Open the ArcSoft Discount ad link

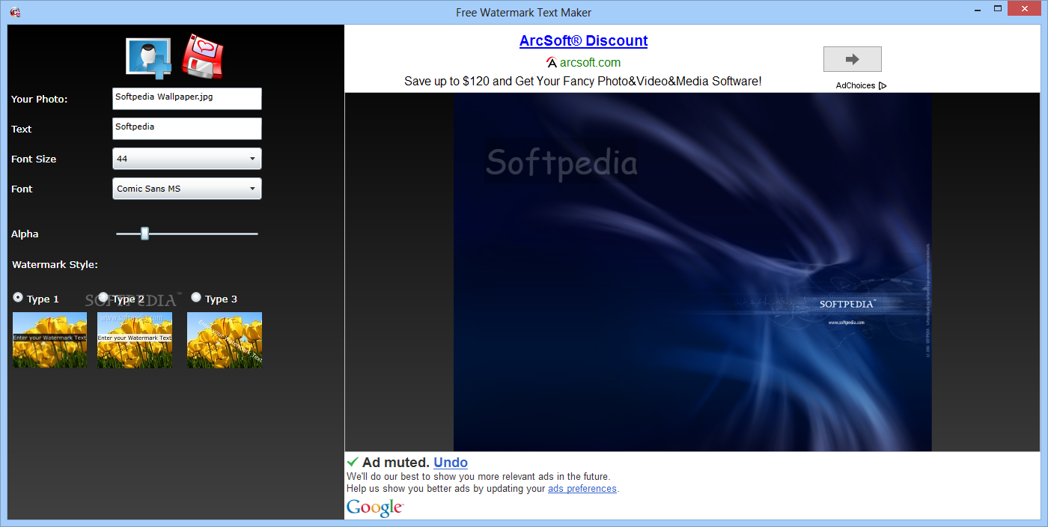pos(583,41)
